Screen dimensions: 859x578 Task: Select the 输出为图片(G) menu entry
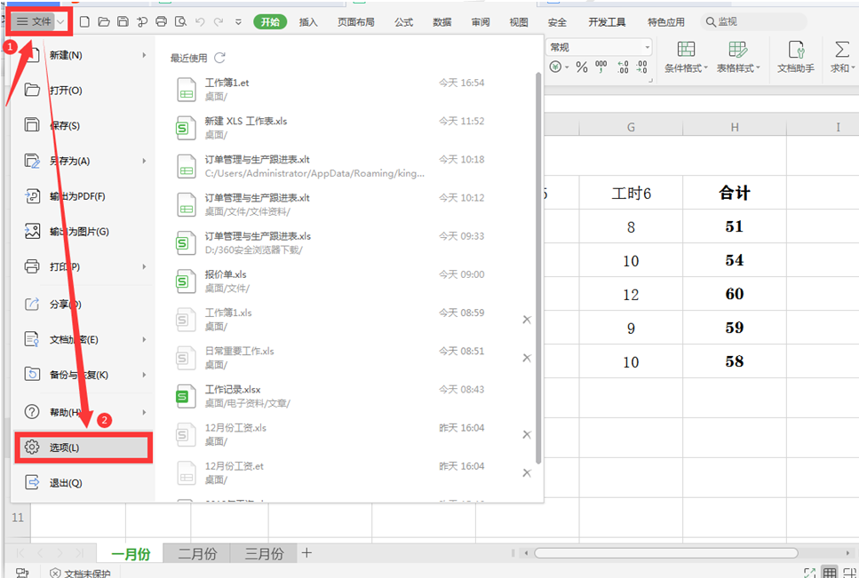click(x=83, y=232)
